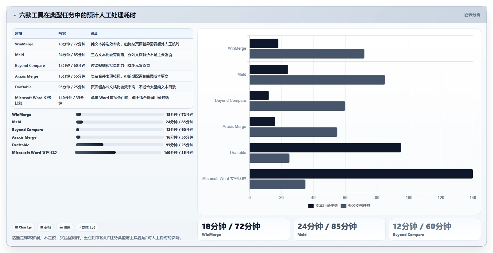Click the gray Meld bar in the chart

[317, 80]
